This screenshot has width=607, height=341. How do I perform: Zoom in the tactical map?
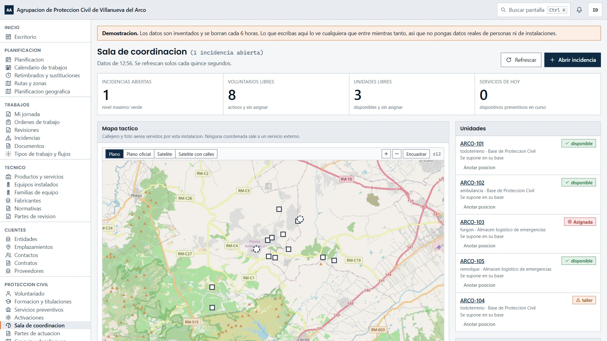(386, 154)
